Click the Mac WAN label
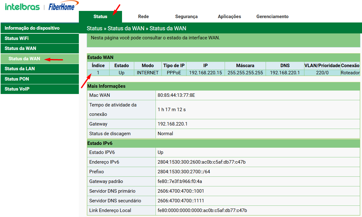 (99, 95)
